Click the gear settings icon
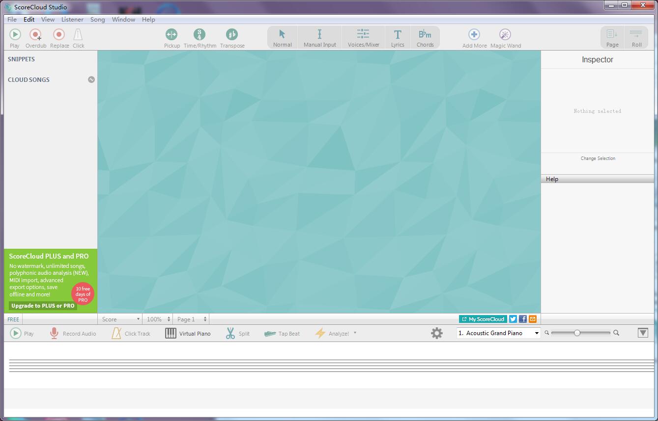 436,333
